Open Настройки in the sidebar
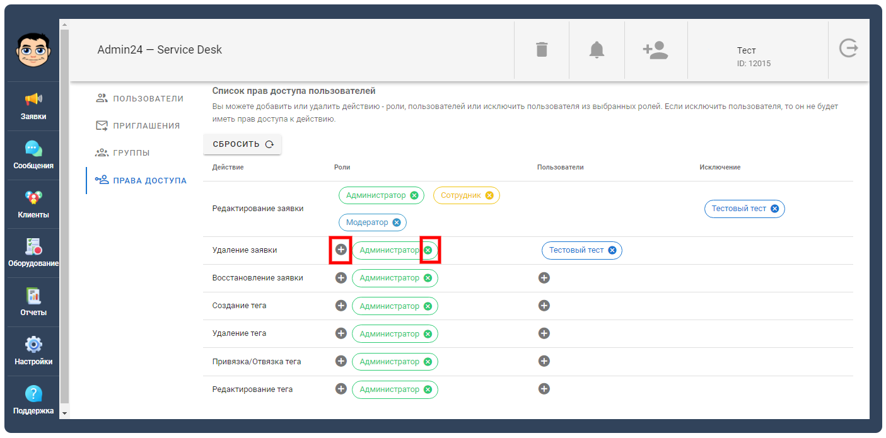 pos(33,351)
